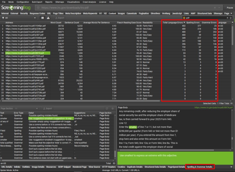Click the Suggestions column header

point(86,113)
